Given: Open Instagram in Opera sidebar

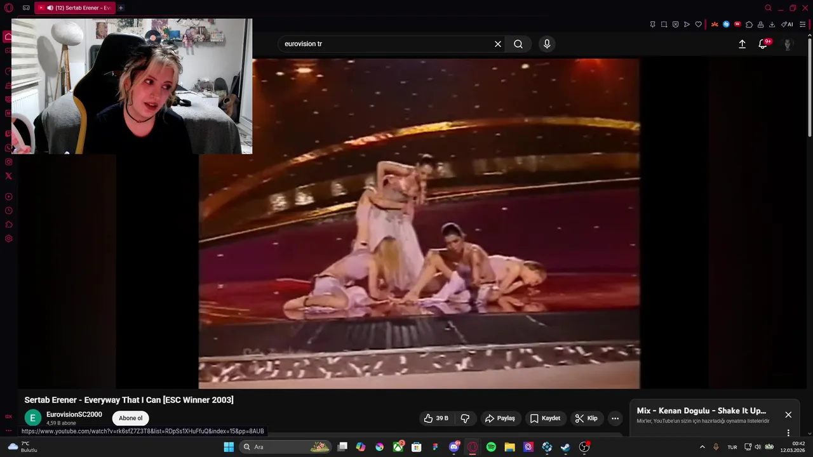Looking at the screenshot, I should click(x=8, y=162).
